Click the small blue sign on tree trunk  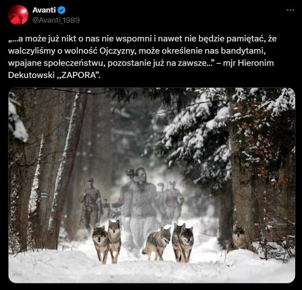(44, 195)
